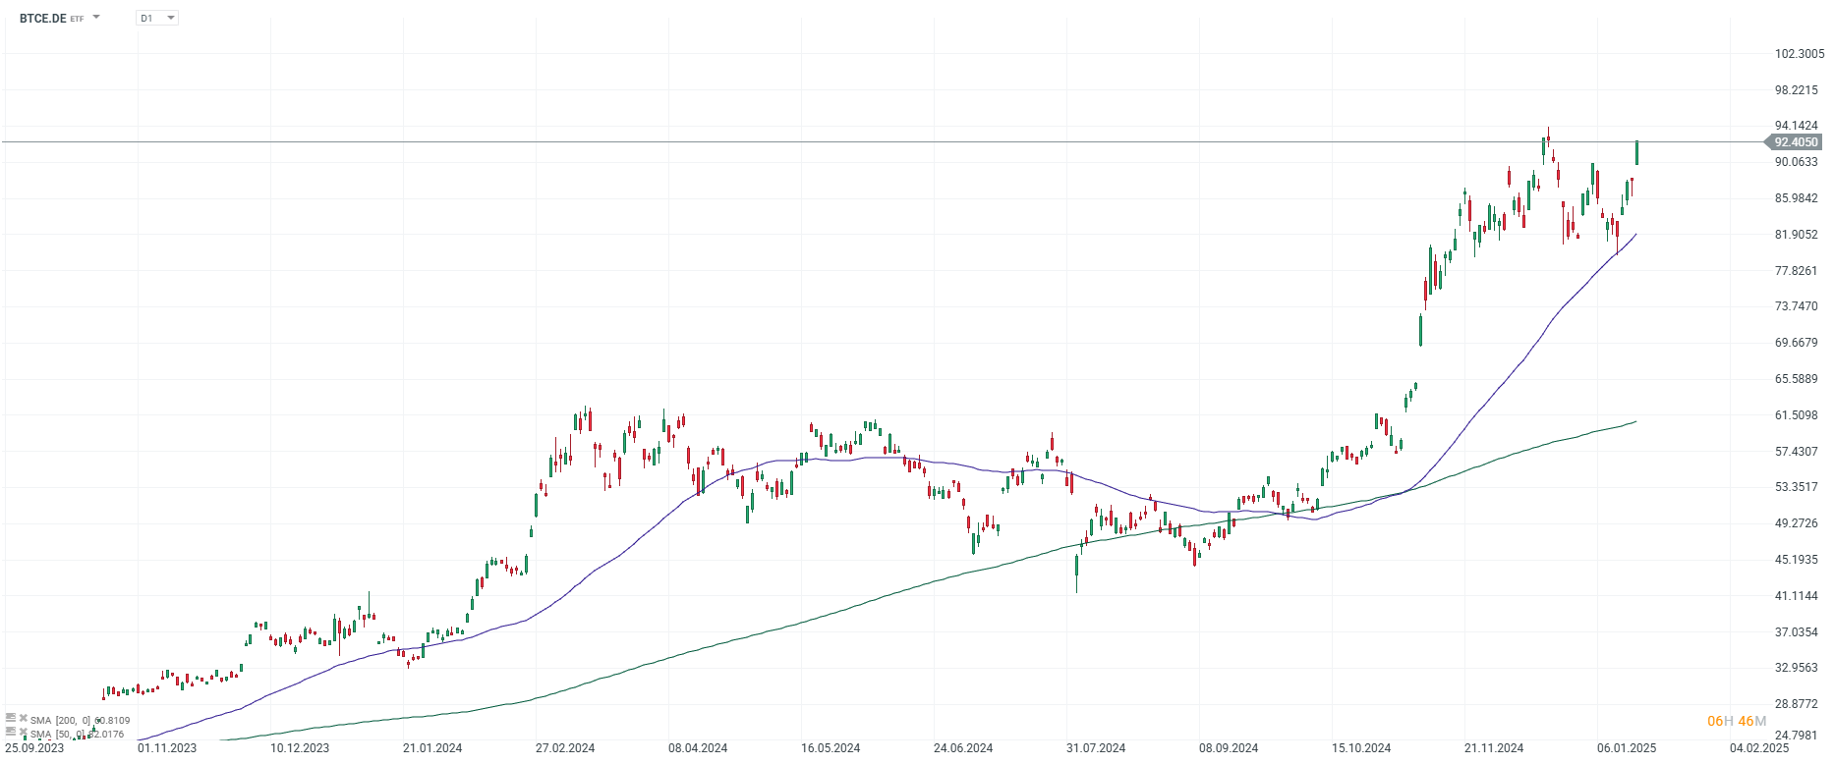
Task: Click the 61.5098 price scale label
Action: coord(1796,415)
